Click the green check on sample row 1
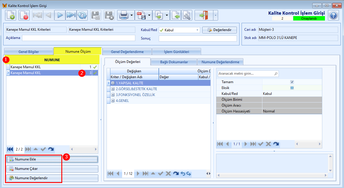 point(95,67)
